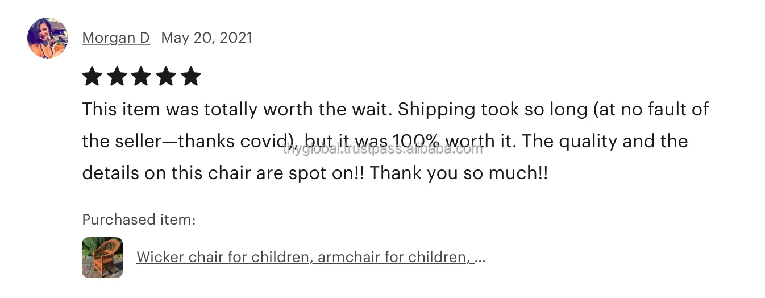Screen dimensions: 765x298
Task: Open the Morgan D reviewer profile link
Action: click(x=116, y=38)
